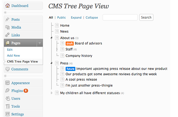Click page icon beside Our products got awesome reviews

(62, 74)
